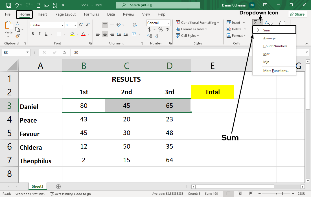The width and height of the screenshot is (311, 197).
Task: Increase zoom using the zoom slider
Action: [293, 194]
